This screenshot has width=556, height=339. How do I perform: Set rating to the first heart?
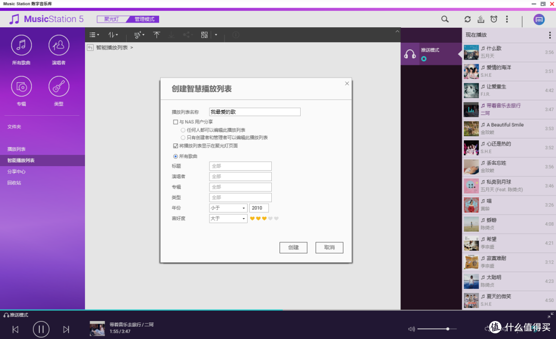click(252, 219)
